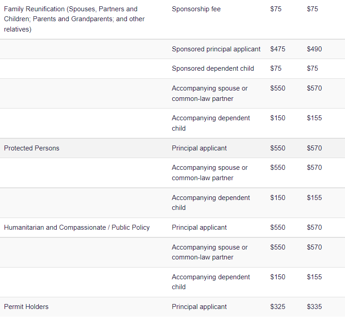Click the second $75 in Sponsored dependent child row
The height and width of the screenshot is (318, 345).
(312, 68)
